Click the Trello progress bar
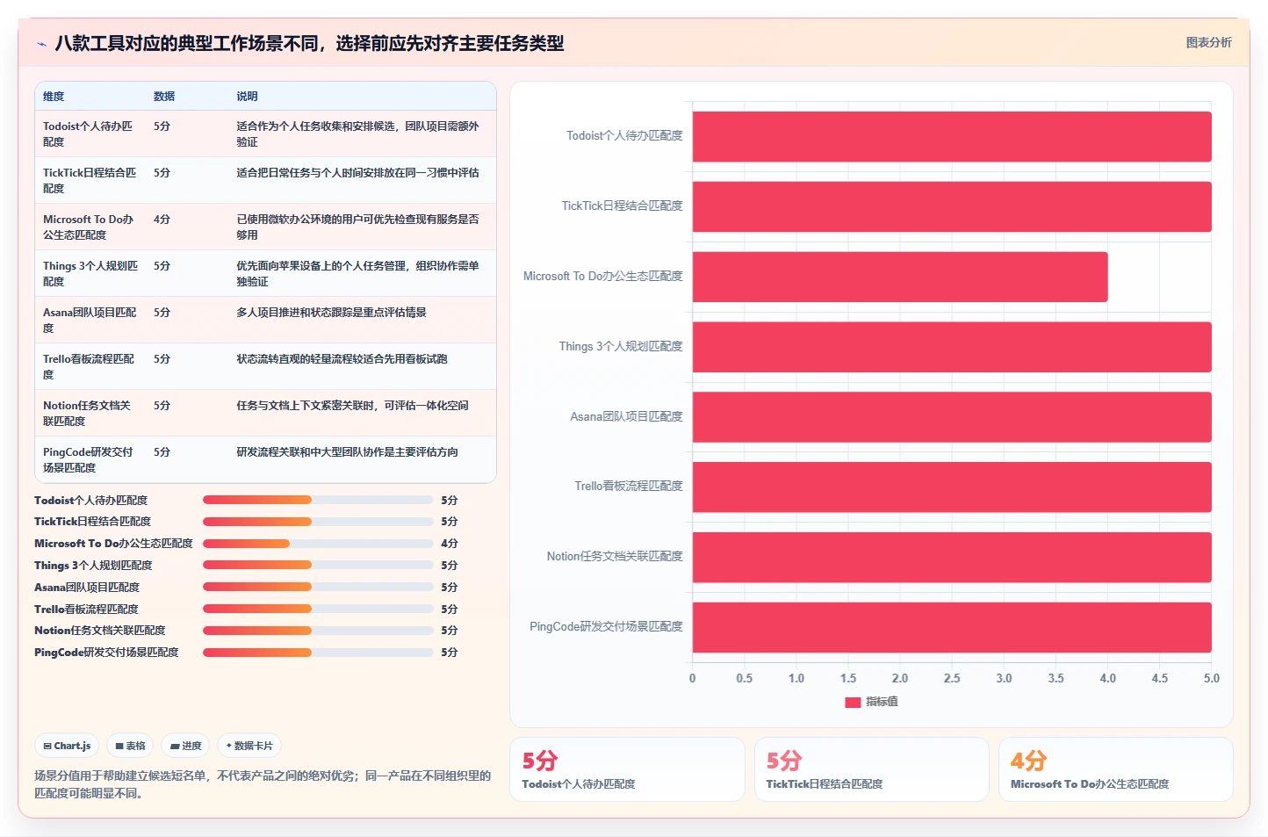This screenshot has height=837, width=1268. click(x=318, y=609)
